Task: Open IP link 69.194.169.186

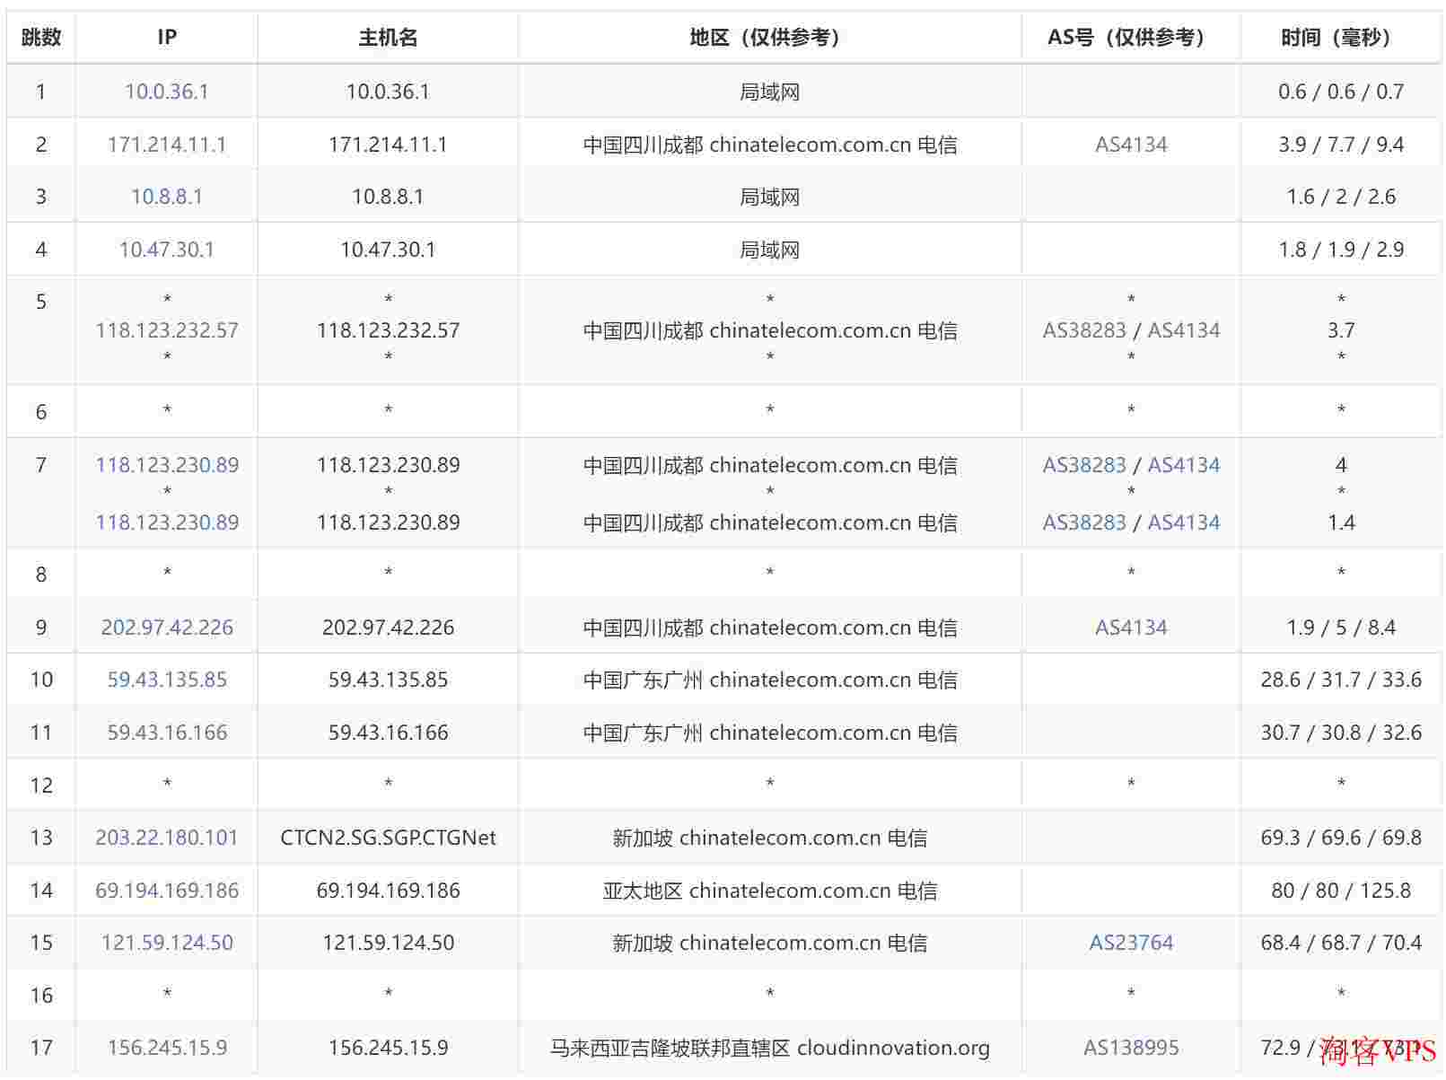Action: [167, 891]
